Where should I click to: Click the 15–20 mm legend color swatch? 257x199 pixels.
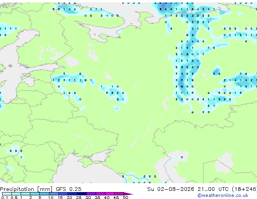63,194
